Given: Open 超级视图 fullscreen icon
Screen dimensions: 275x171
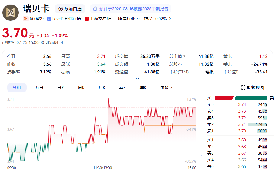Looking at the screenshot, I should 243,88.
